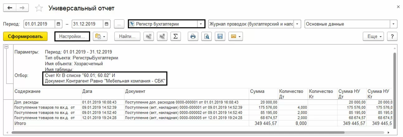This screenshot has height=137, width=403.
Task: Click quantity cell 4,000
Action: pyautogui.click(x=292, y=107)
